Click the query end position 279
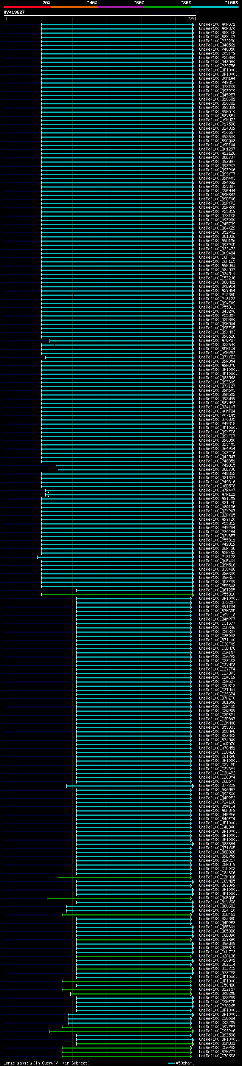242x1066 pixels. click(x=191, y=19)
